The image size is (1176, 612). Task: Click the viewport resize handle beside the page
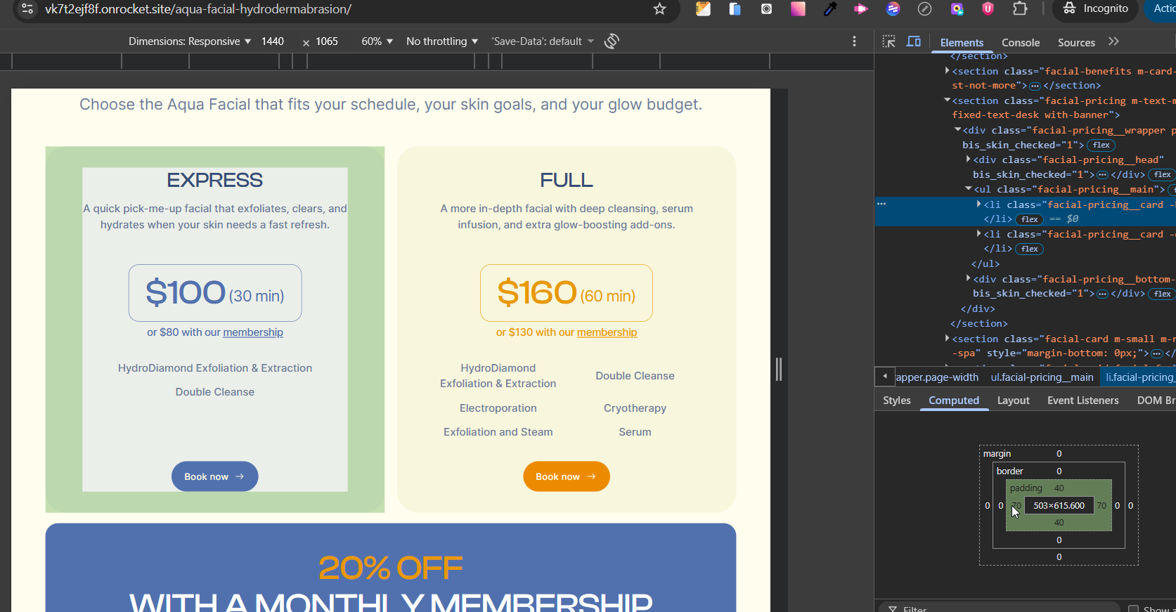point(778,369)
